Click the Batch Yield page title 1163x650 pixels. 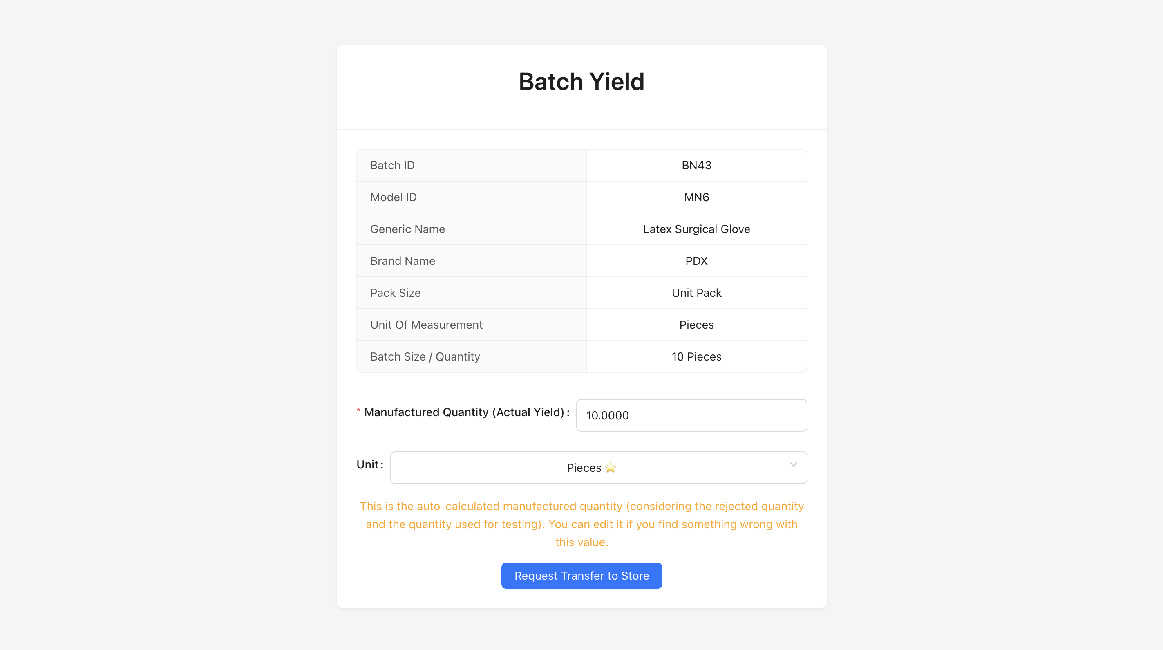[581, 81]
